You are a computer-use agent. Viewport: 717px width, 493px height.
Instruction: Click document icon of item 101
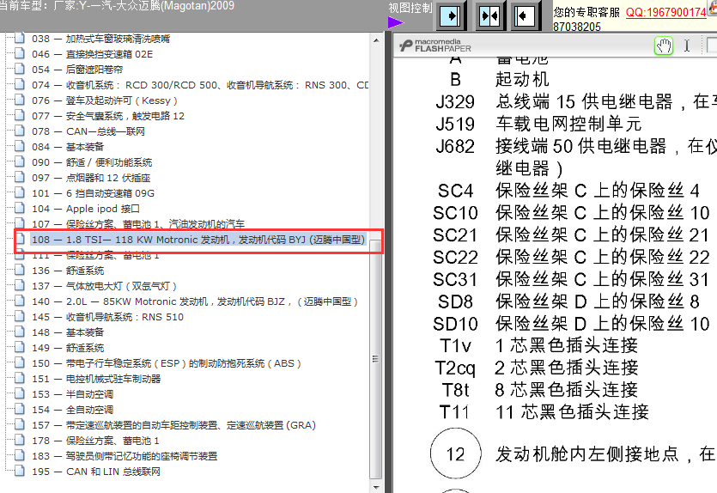click(x=19, y=192)
